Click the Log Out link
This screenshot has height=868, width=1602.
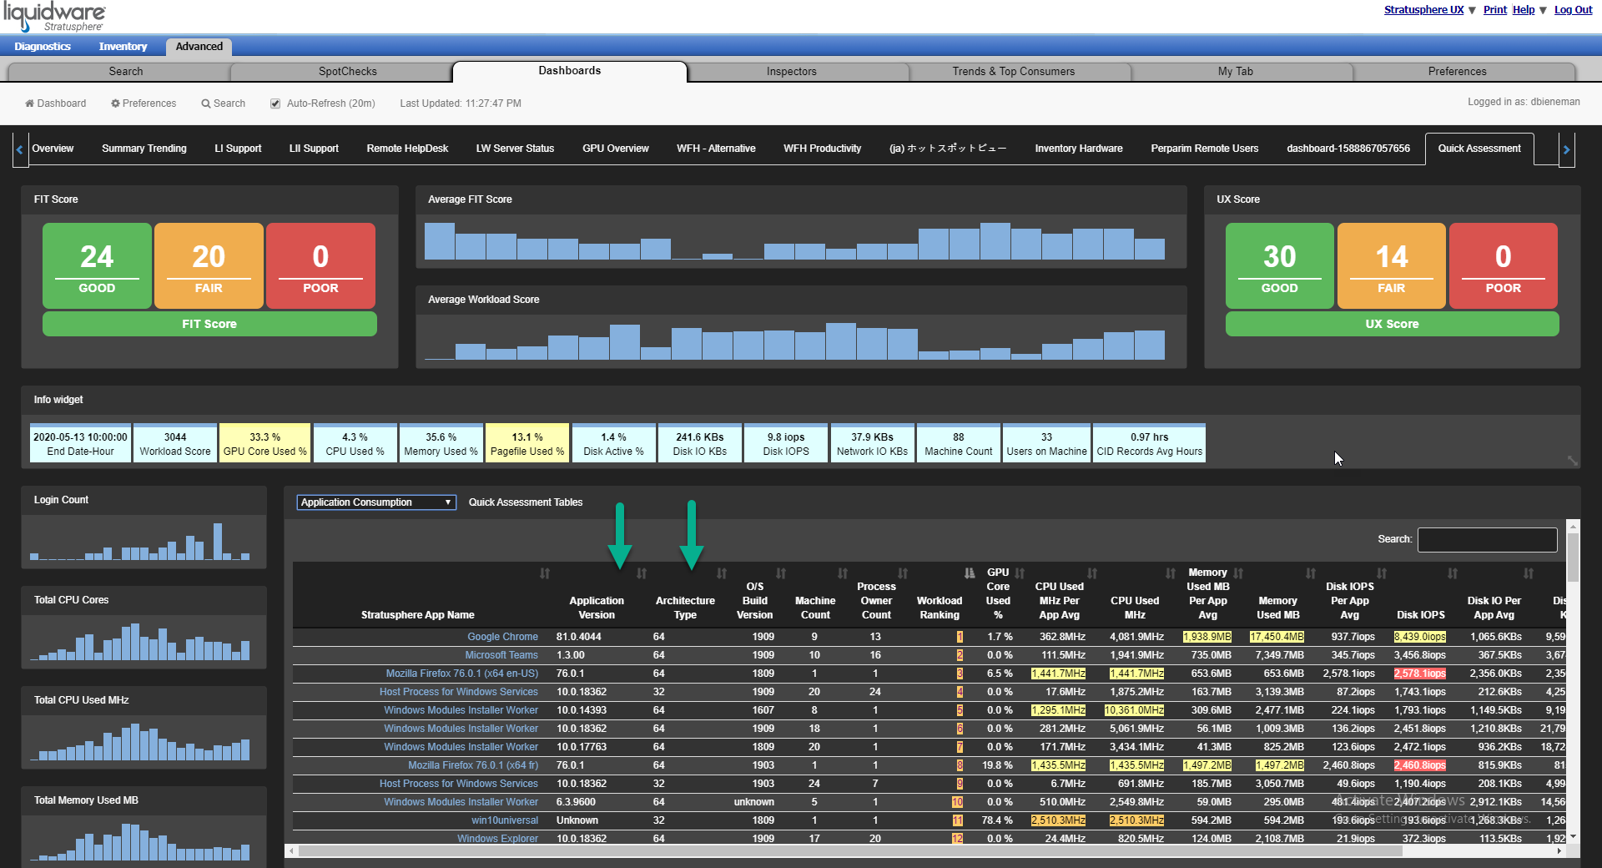(x=1573, y=10)
